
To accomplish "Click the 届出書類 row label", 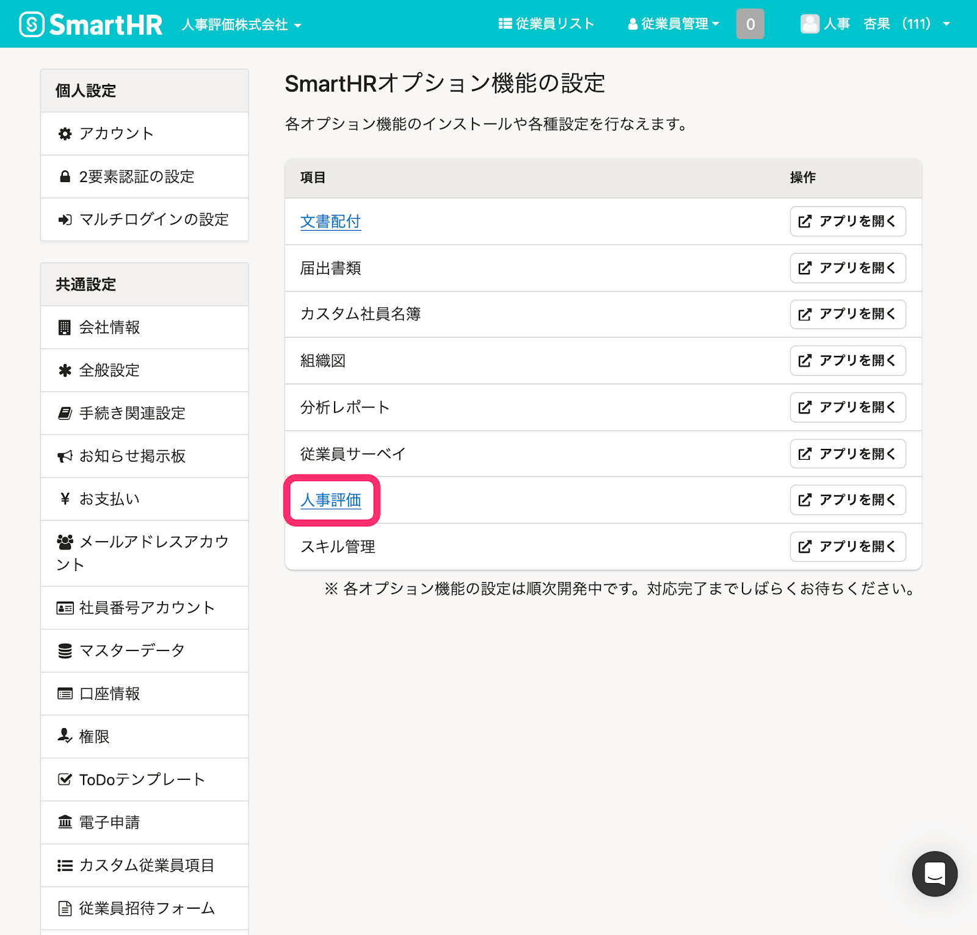I will [x=330, y=268].
